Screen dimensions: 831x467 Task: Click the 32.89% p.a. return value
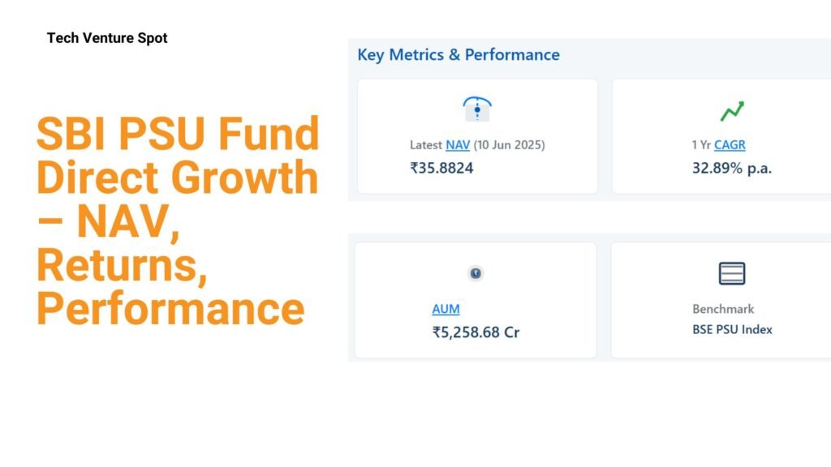[x=732, y=169]
